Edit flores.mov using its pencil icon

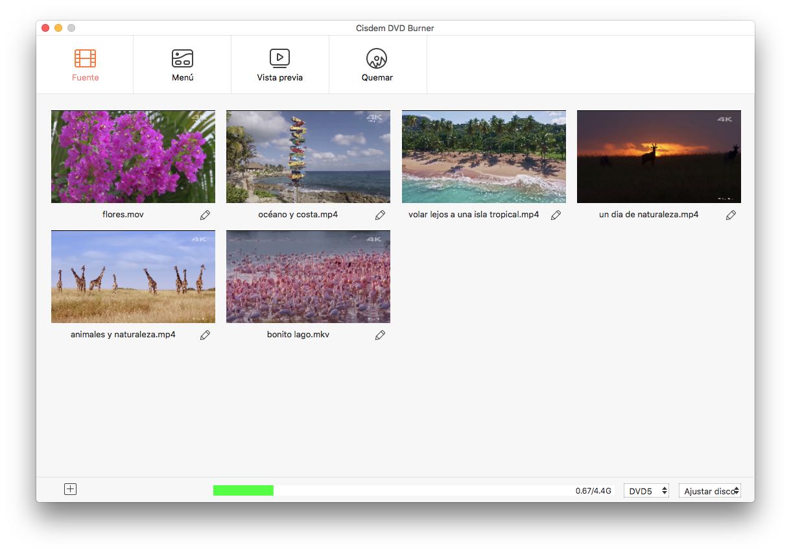205,215
